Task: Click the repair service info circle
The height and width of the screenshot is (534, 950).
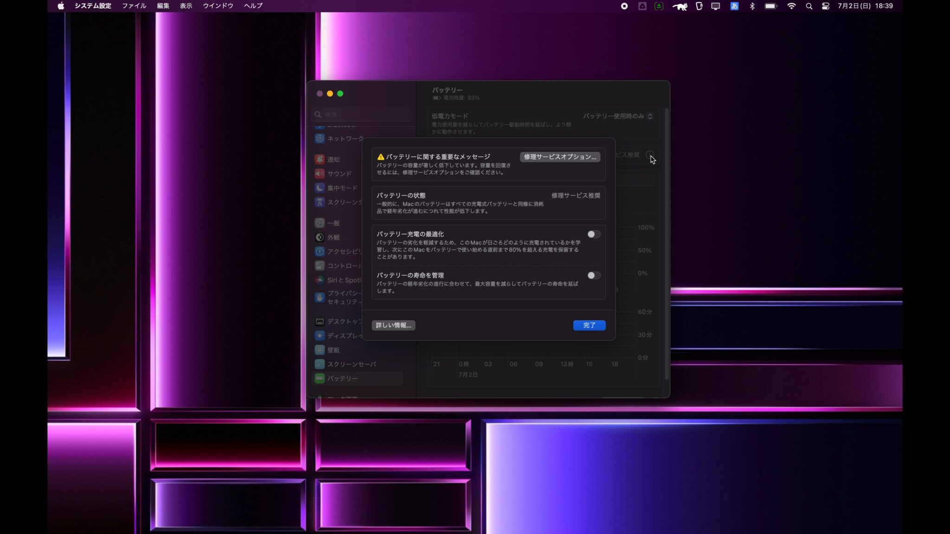Action: 650,156
